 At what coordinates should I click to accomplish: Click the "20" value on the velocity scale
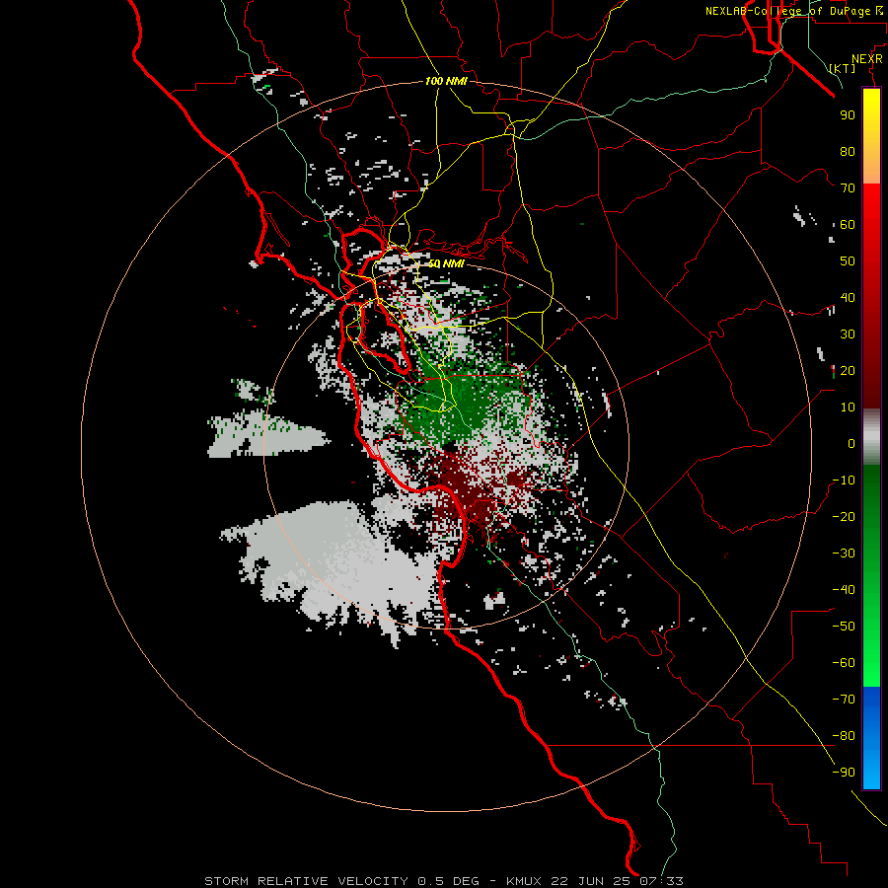coord(848,371)
